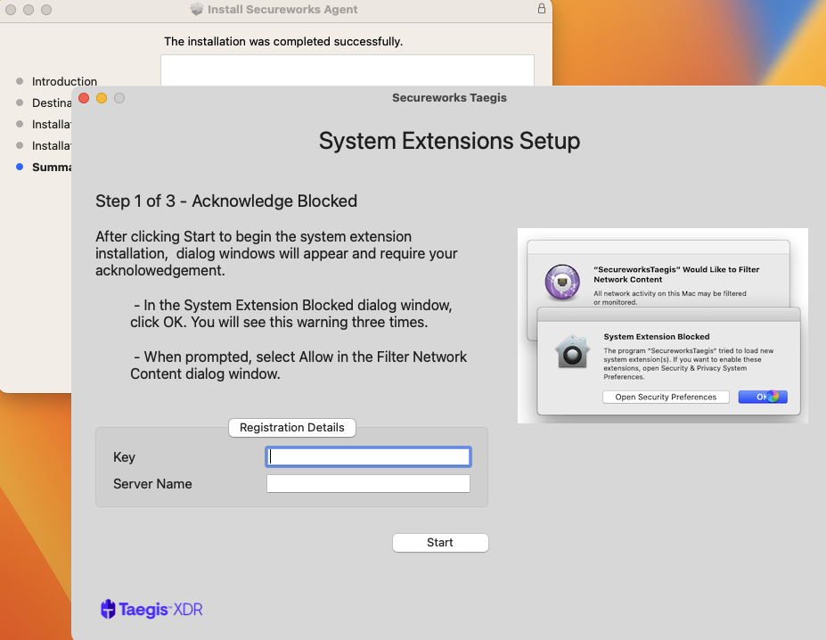Click the Server Name input field
Viewport: 826px width, 640px height.
(368, 483)
